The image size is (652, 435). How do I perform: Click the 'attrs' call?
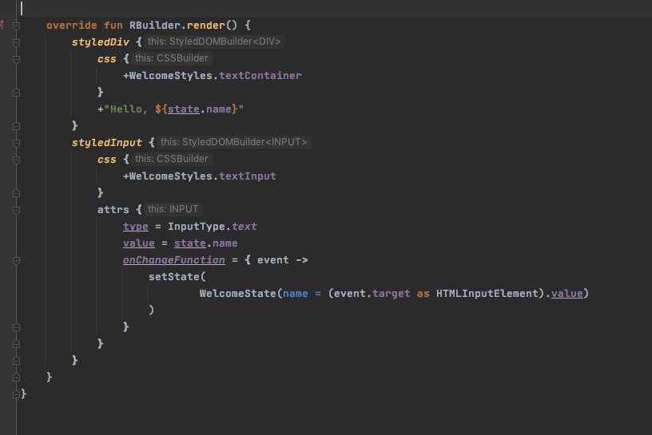(x=113, y=210)
